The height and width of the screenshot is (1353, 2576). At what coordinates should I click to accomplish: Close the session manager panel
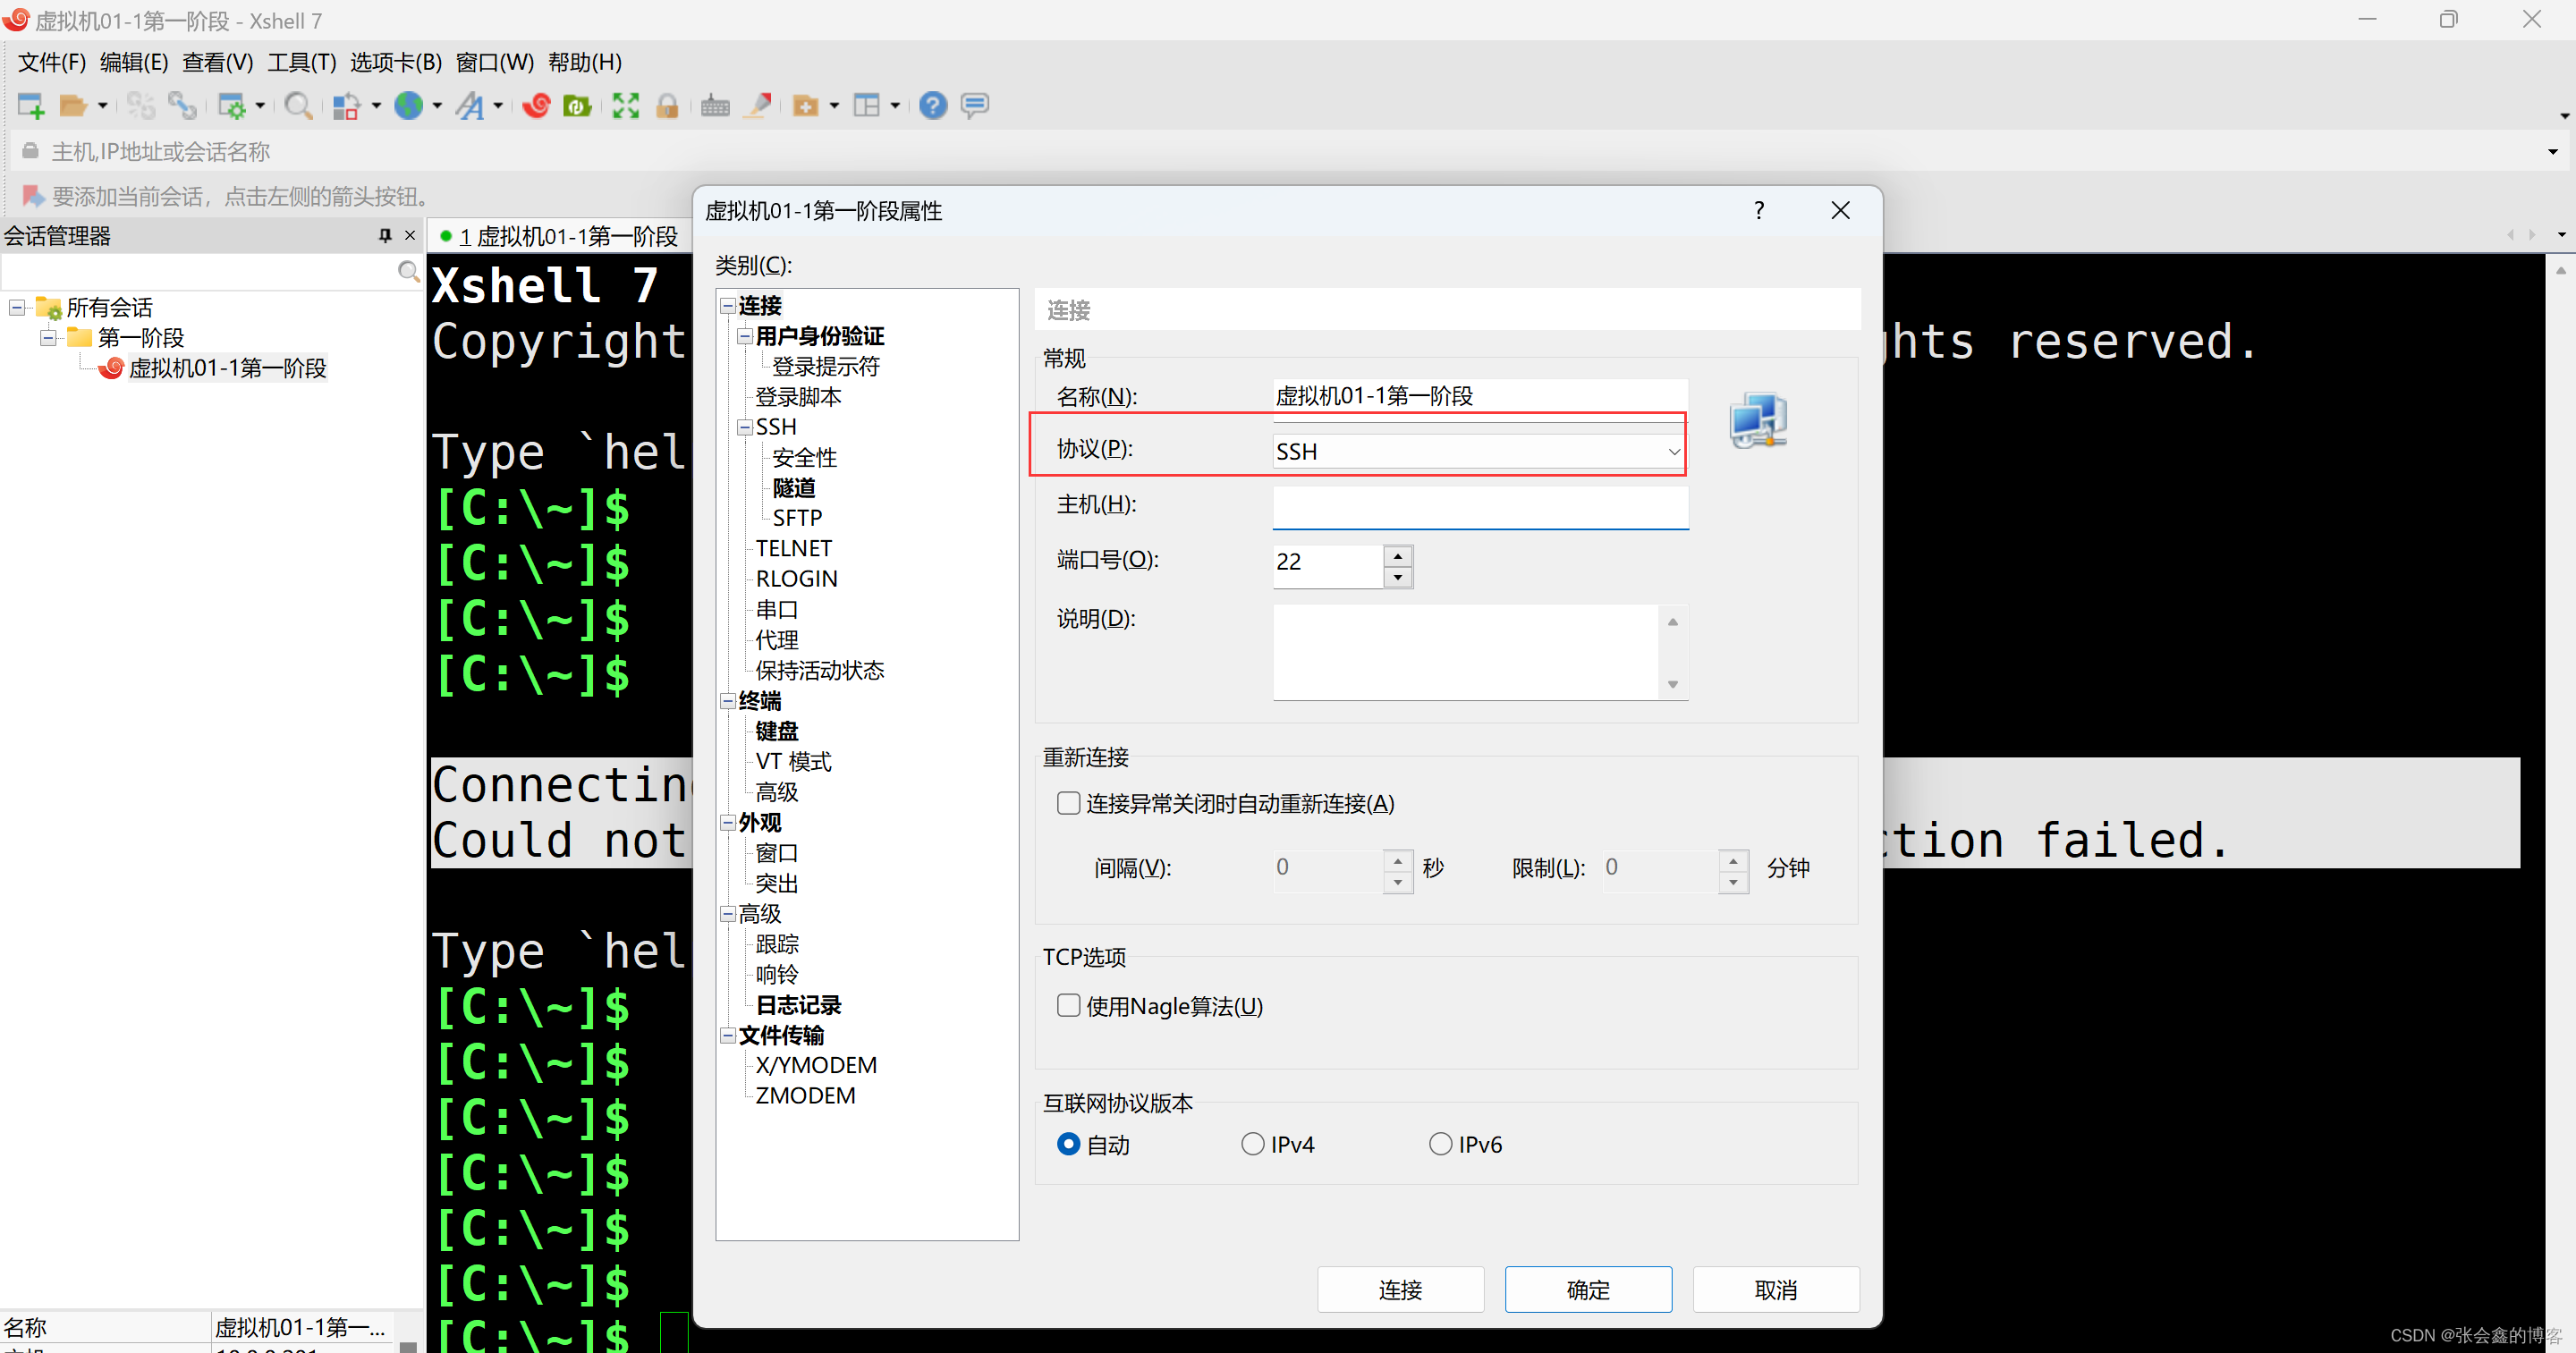(x=410, y=235)
